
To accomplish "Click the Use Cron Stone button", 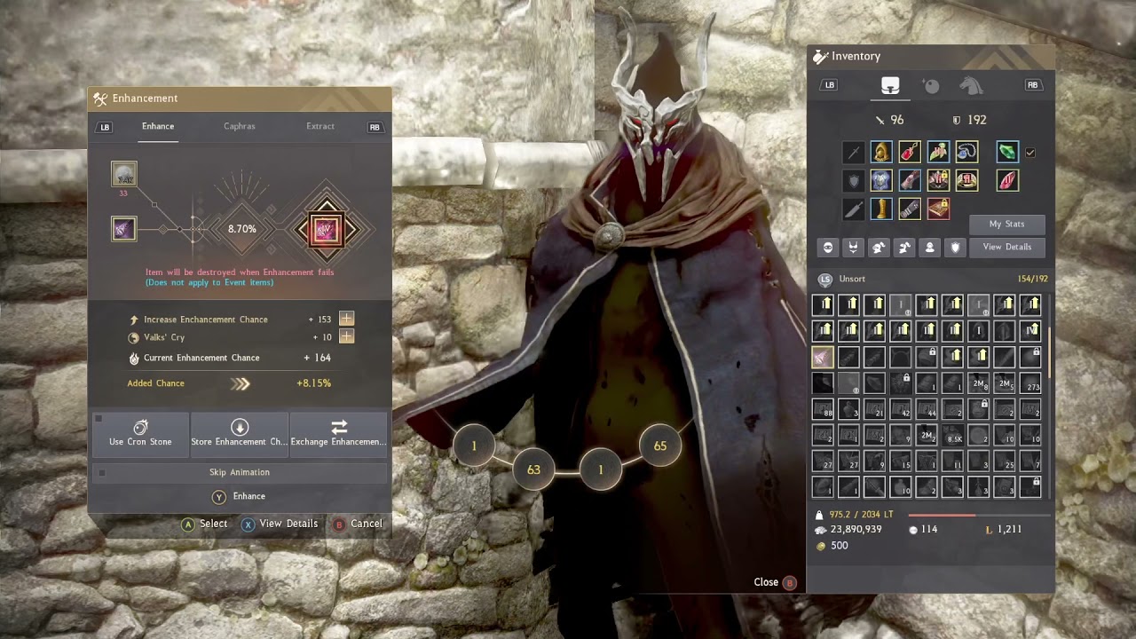I will click(x=140, y=433).
